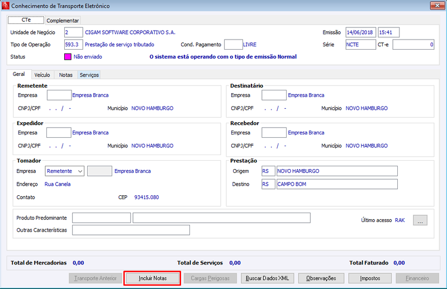The height and width of the screenshot is (289, 447).
Task: Open the Observações button
Action: 321,278
